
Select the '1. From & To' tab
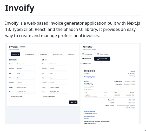15,54
